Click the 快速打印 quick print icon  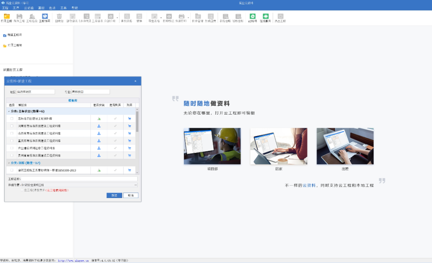pos(181,18)
